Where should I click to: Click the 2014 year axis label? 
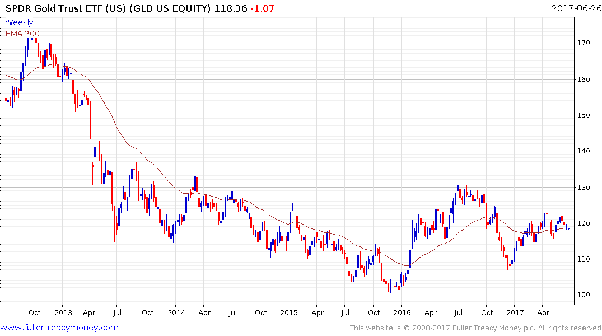pos(176,312)
